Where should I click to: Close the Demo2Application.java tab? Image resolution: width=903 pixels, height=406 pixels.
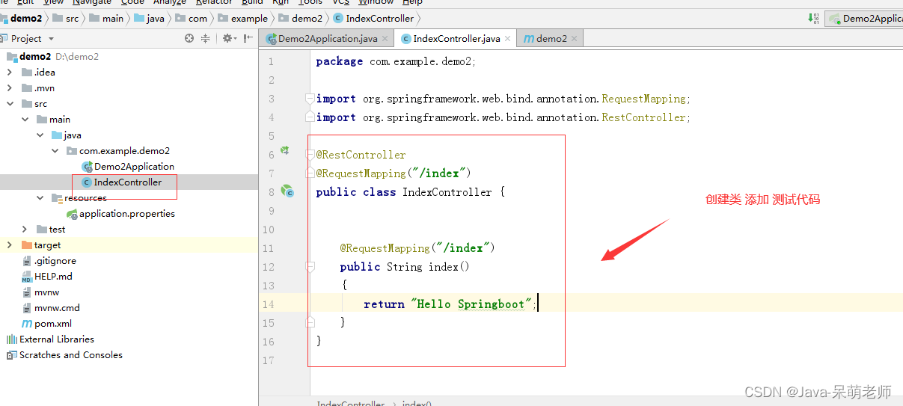click(385, 39)
